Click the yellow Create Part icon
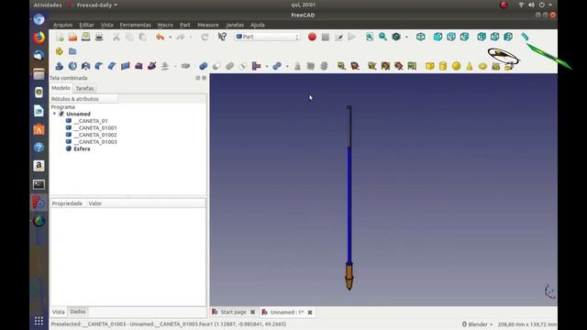This screenshot has height=330, width=587. coord(59,51)
